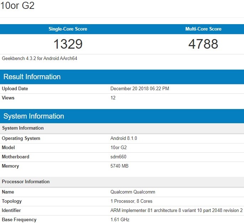Click the 'December 20 2018 06:22 PM' value
This screenshot has height=223, width=244.
[140, 88]
